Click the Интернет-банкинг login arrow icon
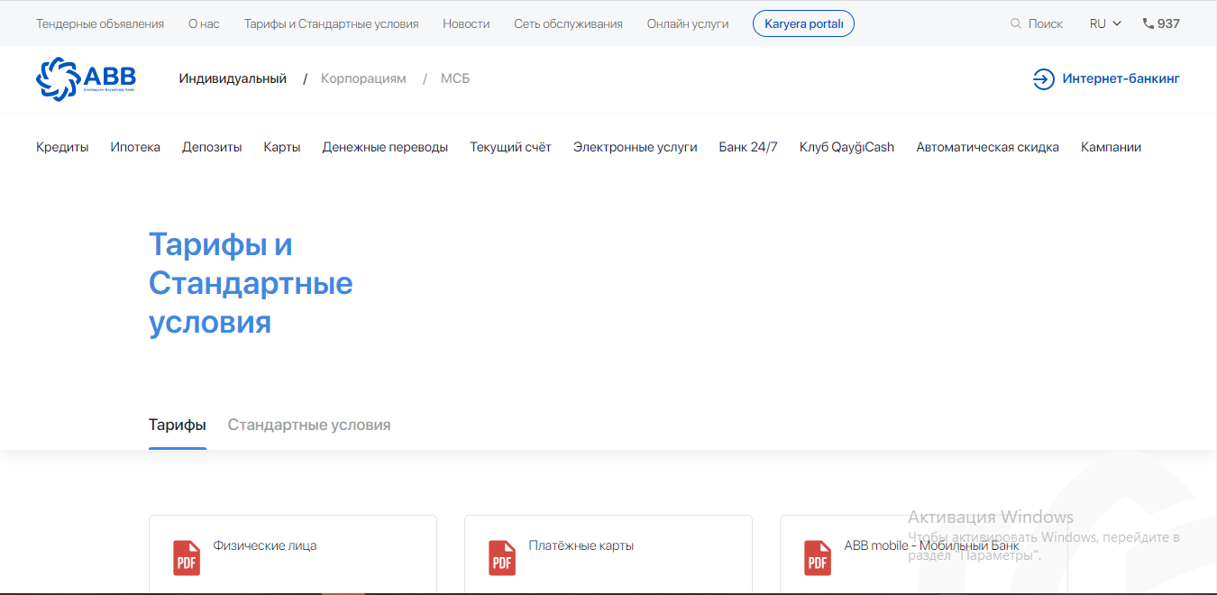Image resolution: width=1217 pixels, height=595 pixels. coord(1043,79)
